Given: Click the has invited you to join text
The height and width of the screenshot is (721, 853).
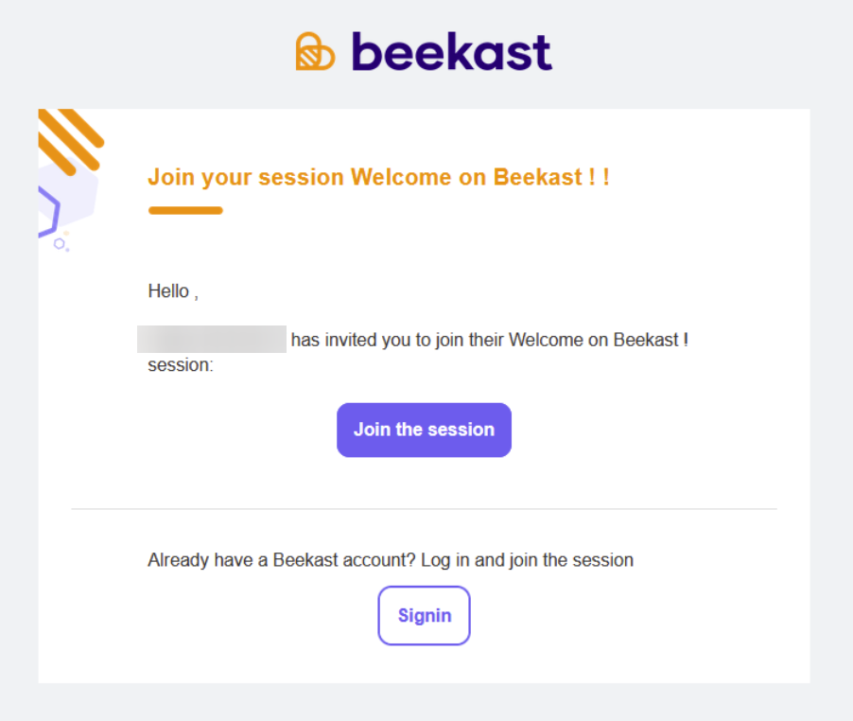Looking at the screenshot, I should coord(398,340).
